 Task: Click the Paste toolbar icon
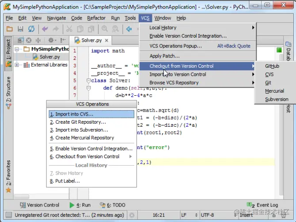tap(91, 29)
